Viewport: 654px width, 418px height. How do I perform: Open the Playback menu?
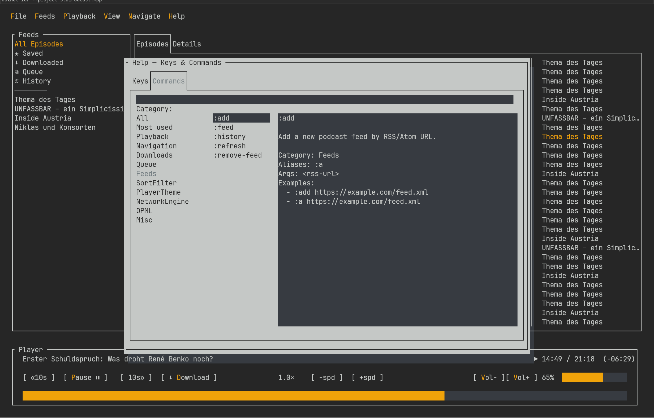[x=79, y=16]
